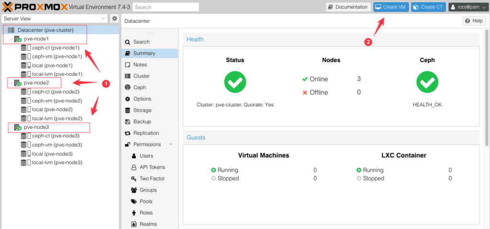Click the Help button

474,21
